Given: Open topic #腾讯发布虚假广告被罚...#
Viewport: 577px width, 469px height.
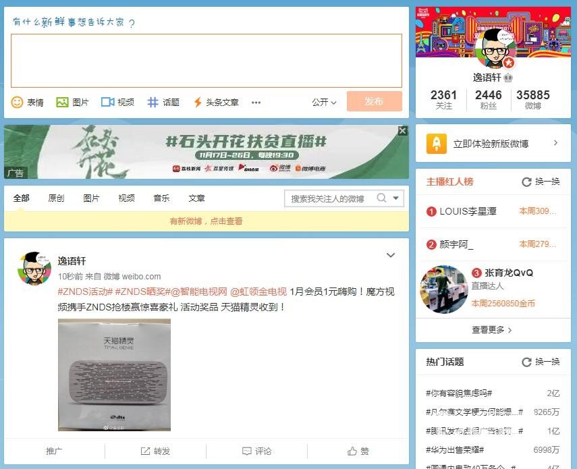Looking at the screenshot, I should pos(474,431).
